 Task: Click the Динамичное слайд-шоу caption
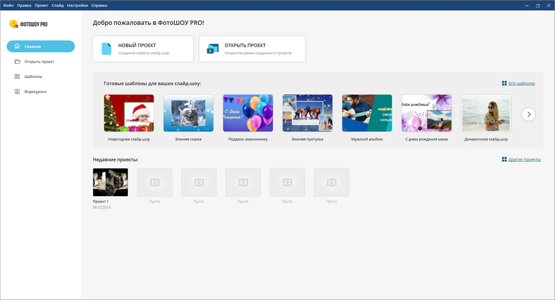486,139
